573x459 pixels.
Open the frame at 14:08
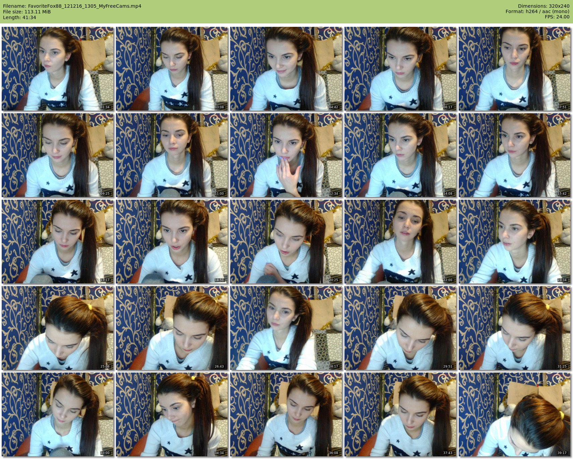click(400, 155)
